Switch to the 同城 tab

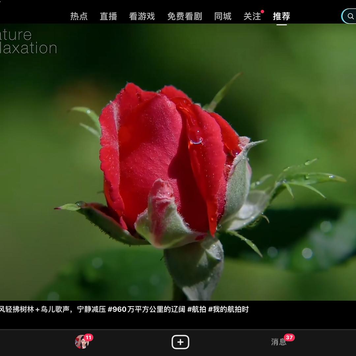[x=223, y=16]
